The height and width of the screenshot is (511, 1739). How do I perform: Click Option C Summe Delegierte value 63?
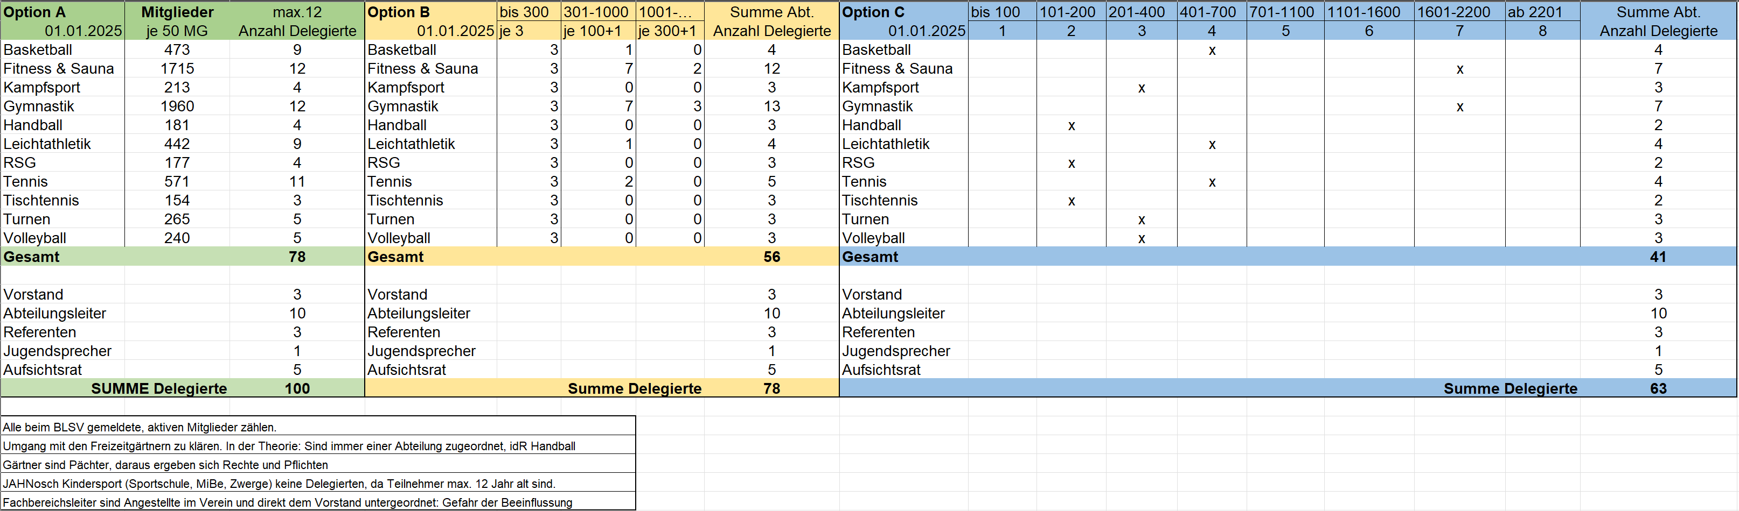pos(1657,388)
